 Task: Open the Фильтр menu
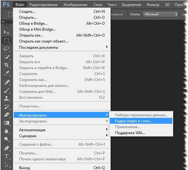point(153,5)
